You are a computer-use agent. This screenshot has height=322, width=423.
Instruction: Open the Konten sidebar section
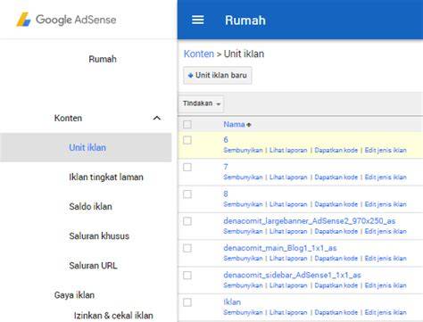point(68,118)
